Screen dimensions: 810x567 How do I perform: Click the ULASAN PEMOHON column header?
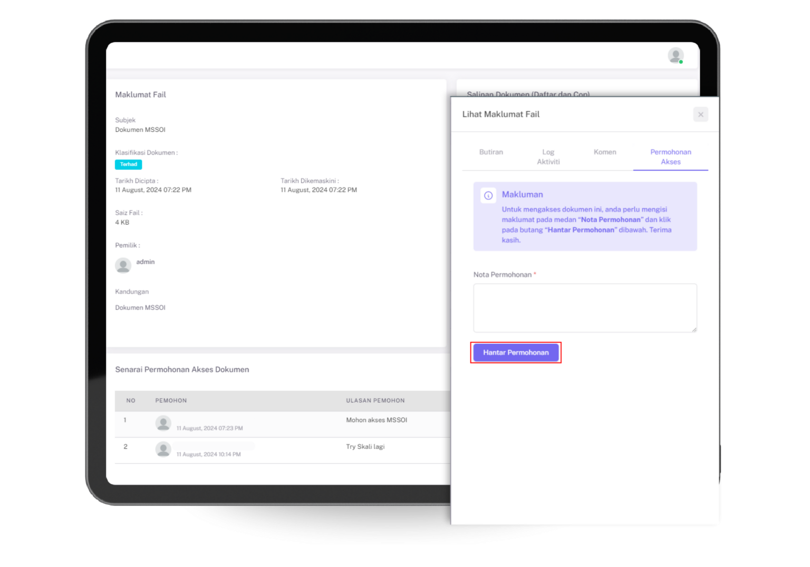[x=375, y=401]
